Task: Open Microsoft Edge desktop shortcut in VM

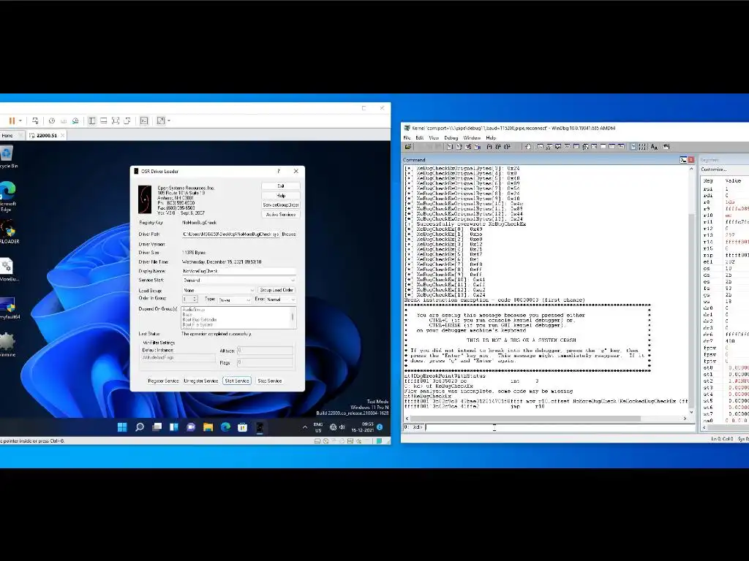Action: coord(7,196)
